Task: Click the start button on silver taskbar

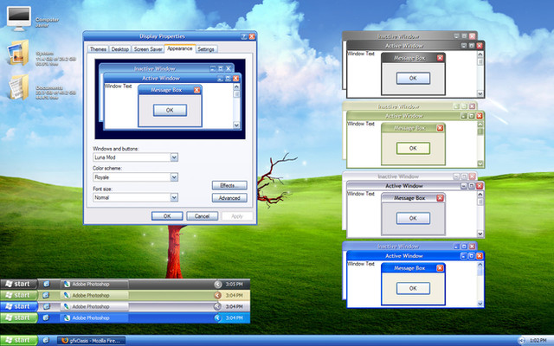Action: point(19,306)
